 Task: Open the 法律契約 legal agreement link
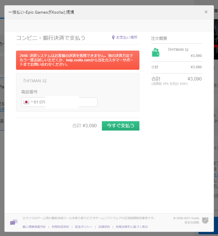[104, 227]
